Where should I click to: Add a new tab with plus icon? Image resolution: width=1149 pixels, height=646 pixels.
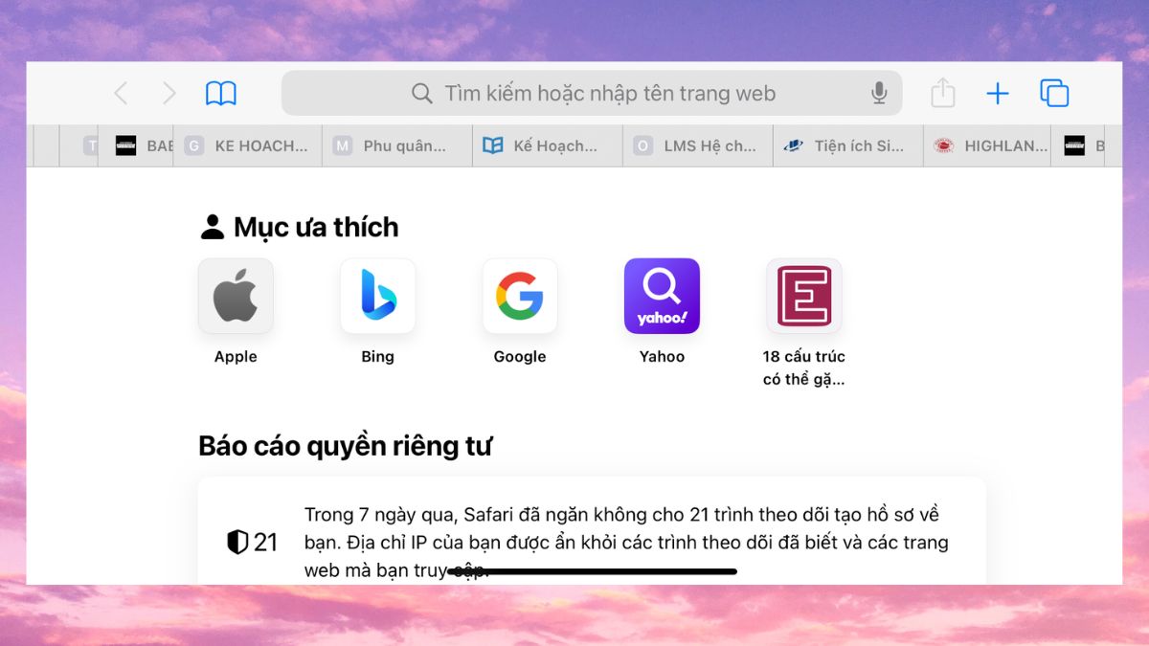(998, 93)
